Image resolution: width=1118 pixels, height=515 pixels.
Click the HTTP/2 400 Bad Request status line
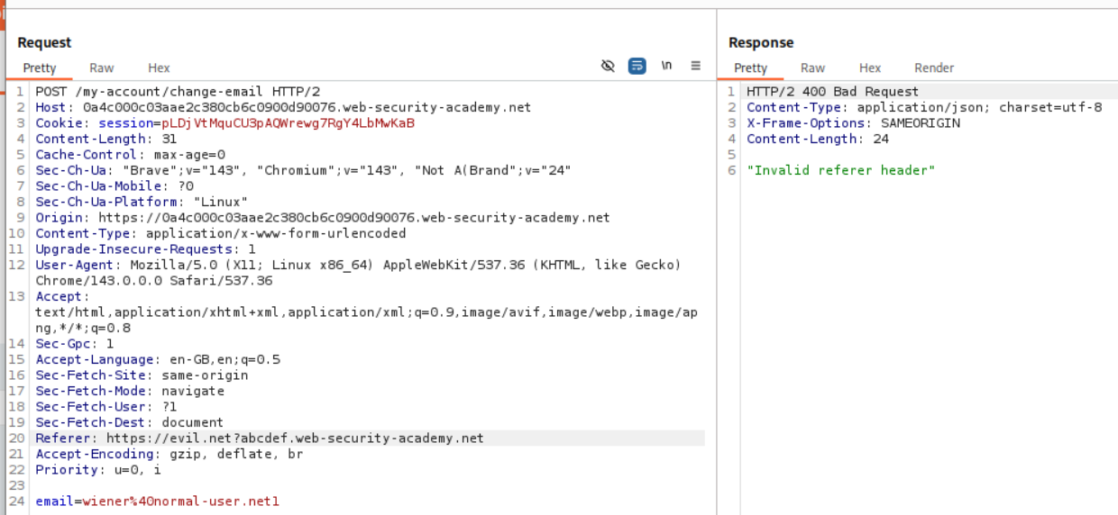coord(832,92)
